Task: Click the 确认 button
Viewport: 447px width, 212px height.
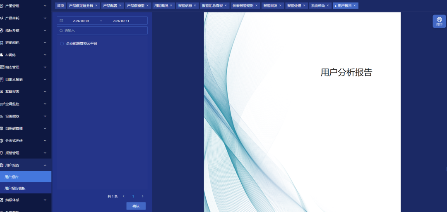Action: [x=136, y=206]
